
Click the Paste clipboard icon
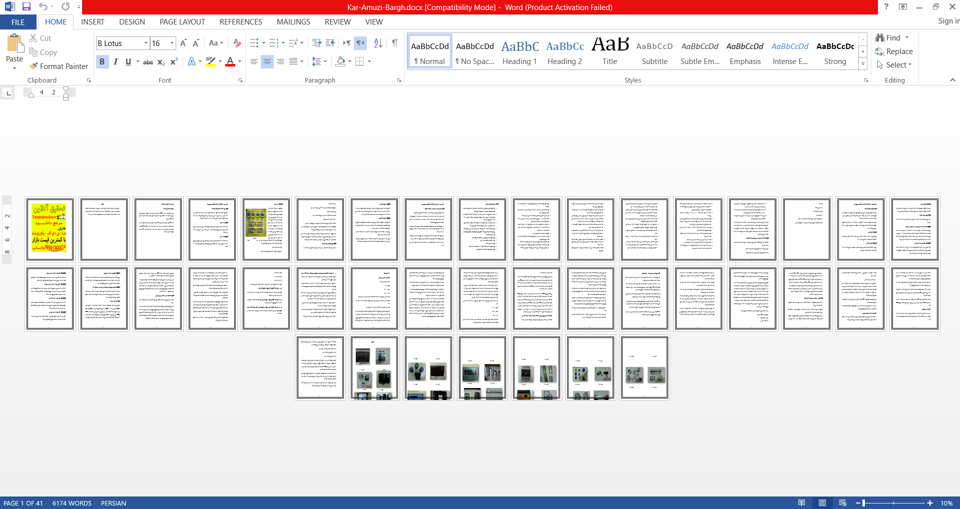[15, 43]
